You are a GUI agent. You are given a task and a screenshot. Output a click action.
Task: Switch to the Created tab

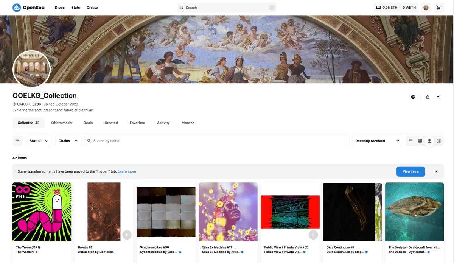click(x=111, y=123)
